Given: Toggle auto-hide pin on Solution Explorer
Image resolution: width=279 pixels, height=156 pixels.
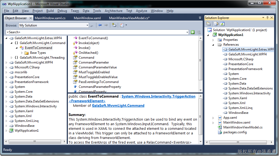Looking at the screenshot, I should pos(267,18).
